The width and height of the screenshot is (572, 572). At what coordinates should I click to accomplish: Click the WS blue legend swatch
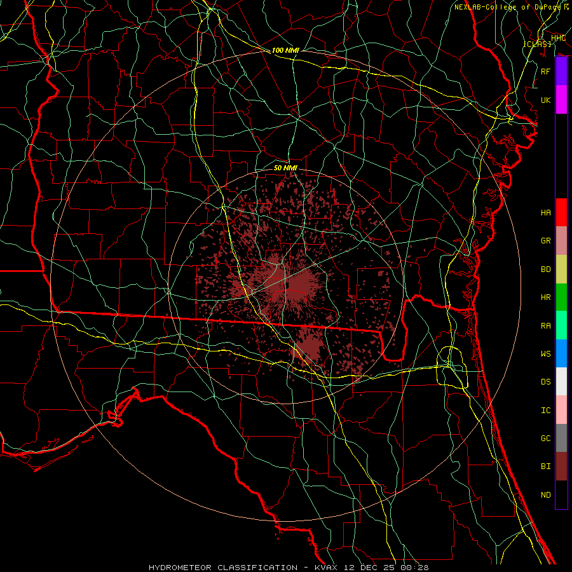(561, 353)
